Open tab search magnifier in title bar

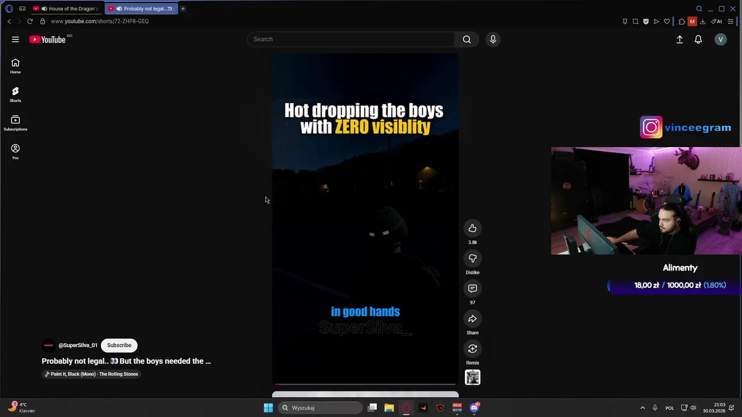pos(699,9)
